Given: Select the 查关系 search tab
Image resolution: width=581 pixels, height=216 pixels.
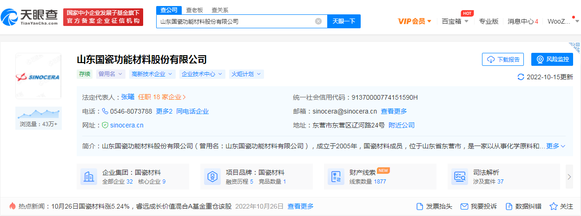Looking at the screenshot, I should (220, 10).
